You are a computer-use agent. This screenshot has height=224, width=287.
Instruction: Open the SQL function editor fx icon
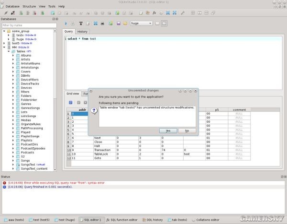coord(155,13)
